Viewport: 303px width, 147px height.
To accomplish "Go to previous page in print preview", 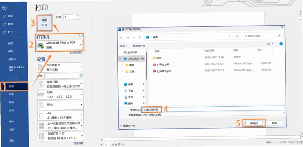I will pos(102,144).
